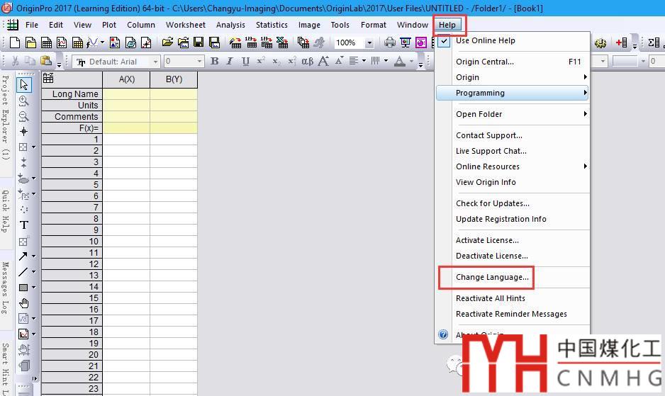Toggle Italic text formatting
This screenshot has width=665, height=396.
[x=230, y=61]
